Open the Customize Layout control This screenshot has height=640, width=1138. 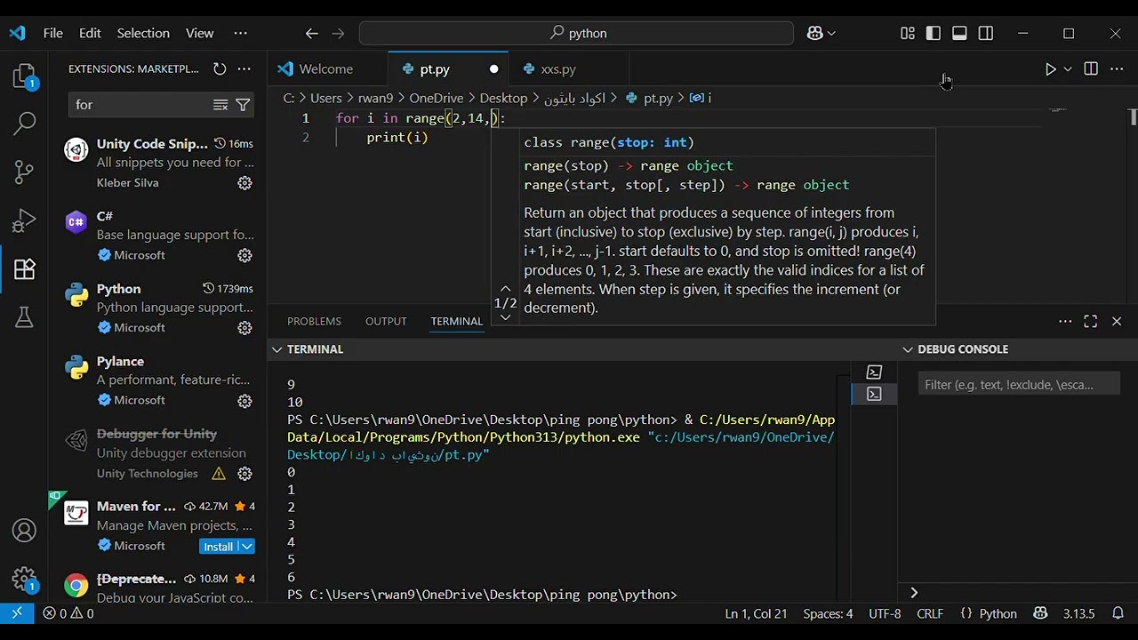(907, 34)
